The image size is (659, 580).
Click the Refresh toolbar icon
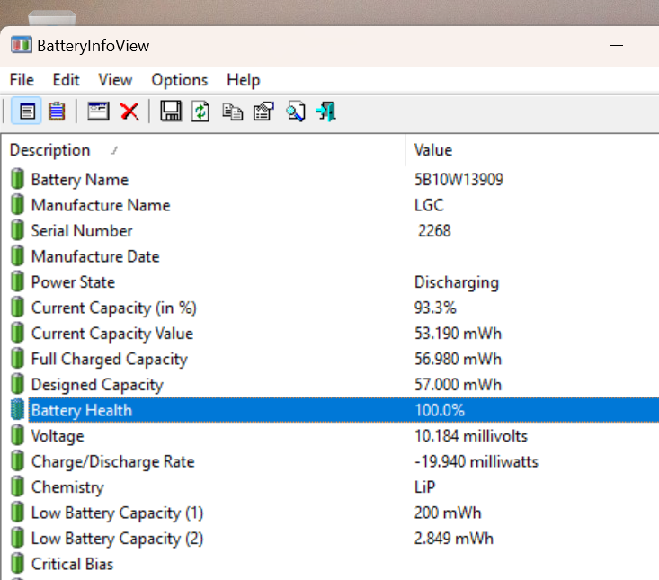[200, 112]
